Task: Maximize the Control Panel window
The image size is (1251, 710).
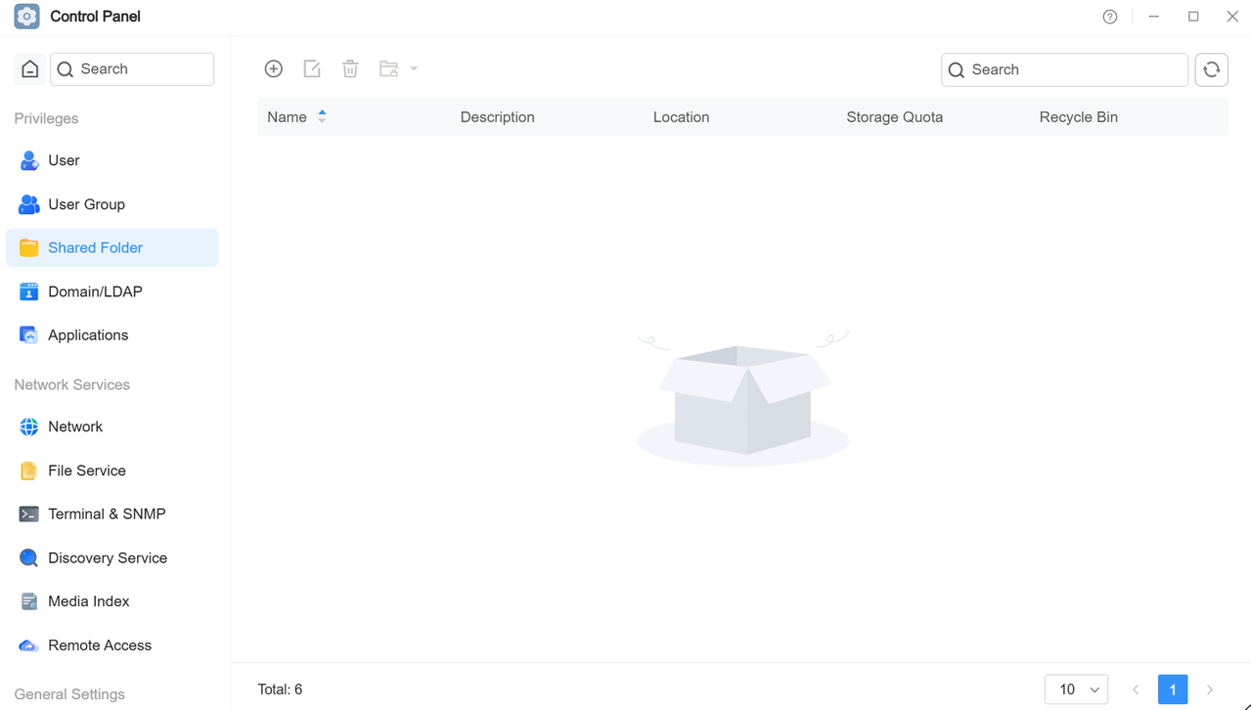Action: tap(1193, 17)
